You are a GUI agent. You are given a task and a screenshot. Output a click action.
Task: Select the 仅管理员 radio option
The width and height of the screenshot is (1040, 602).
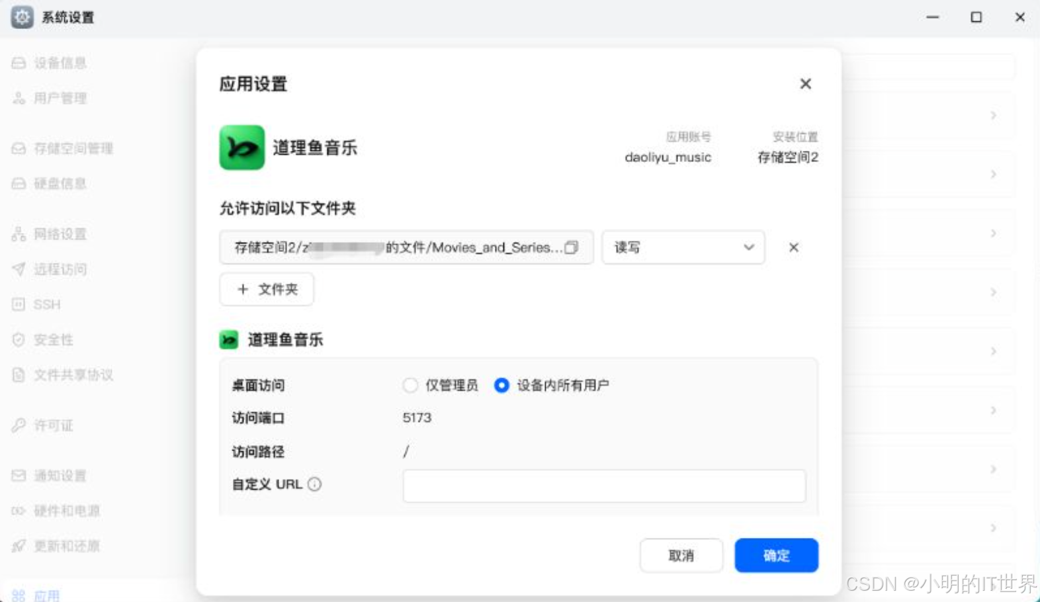410,385
